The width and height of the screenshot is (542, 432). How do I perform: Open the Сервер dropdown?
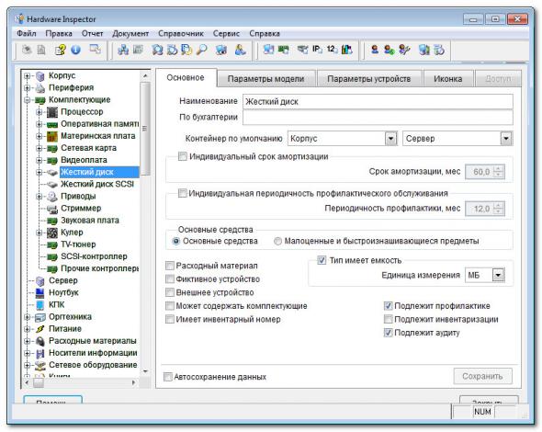pos(506,139)
